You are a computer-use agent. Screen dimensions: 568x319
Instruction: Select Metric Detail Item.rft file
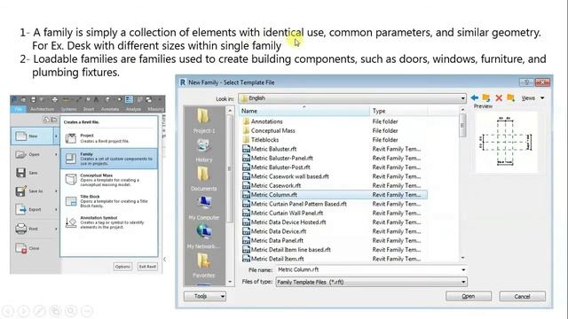[x=273, y=259]
